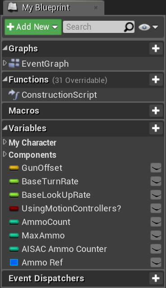Click the blue Ammo Ref type swatch
166x288 pixels.
(x=14, y=262)
